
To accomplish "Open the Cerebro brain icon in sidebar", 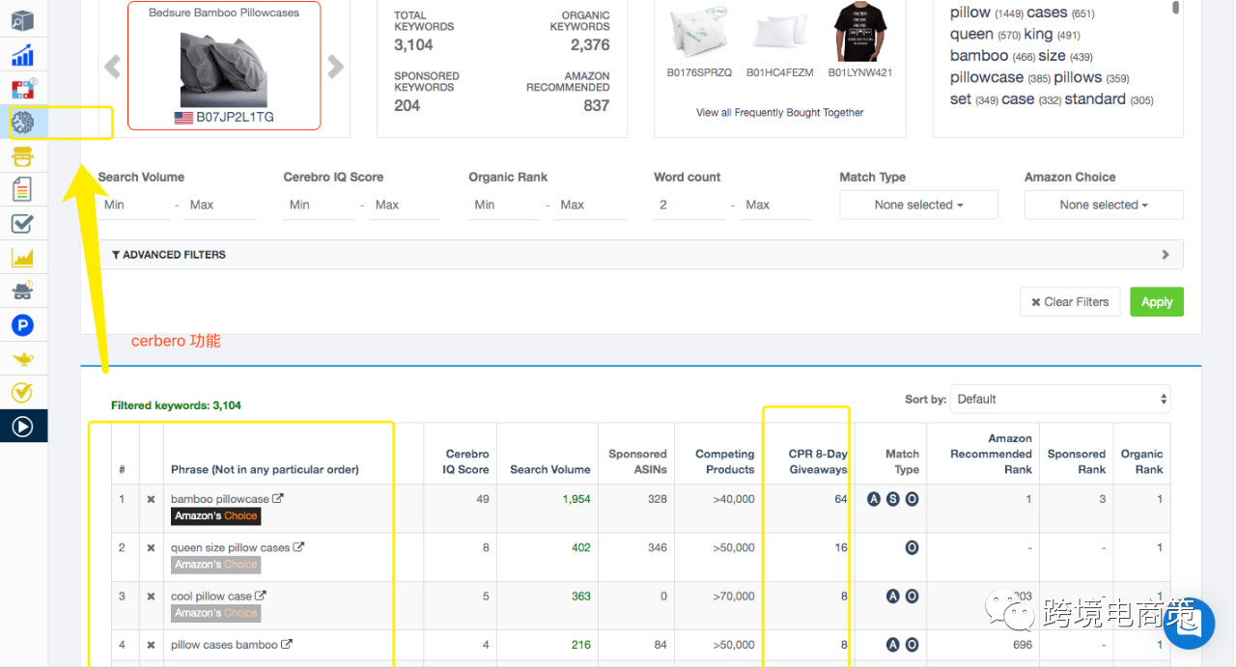I will (23, 122).
